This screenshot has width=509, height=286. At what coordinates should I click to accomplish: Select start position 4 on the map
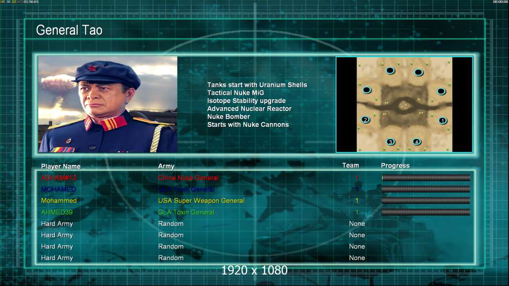pos(416,142)
